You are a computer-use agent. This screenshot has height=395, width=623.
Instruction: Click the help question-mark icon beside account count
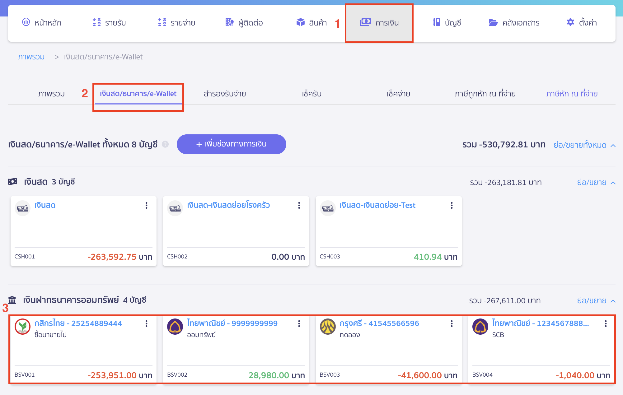(165, 144)
